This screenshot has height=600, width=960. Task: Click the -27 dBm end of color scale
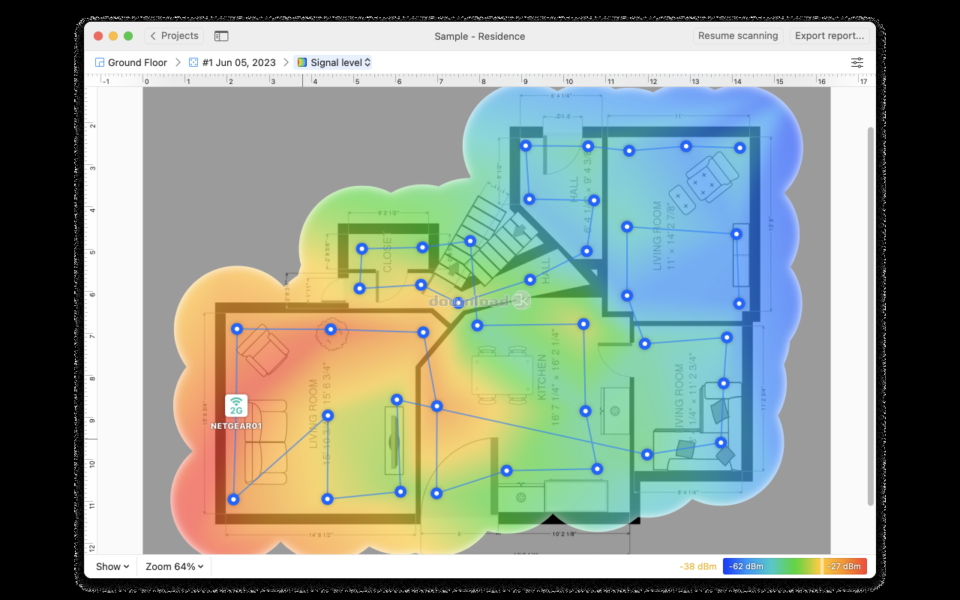pos(845,566)
